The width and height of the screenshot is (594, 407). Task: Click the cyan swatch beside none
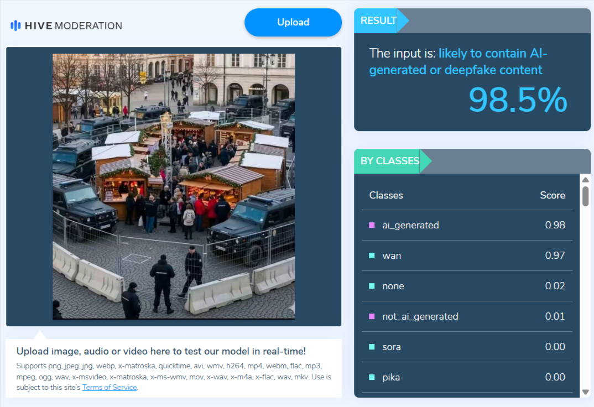point(372,286)
